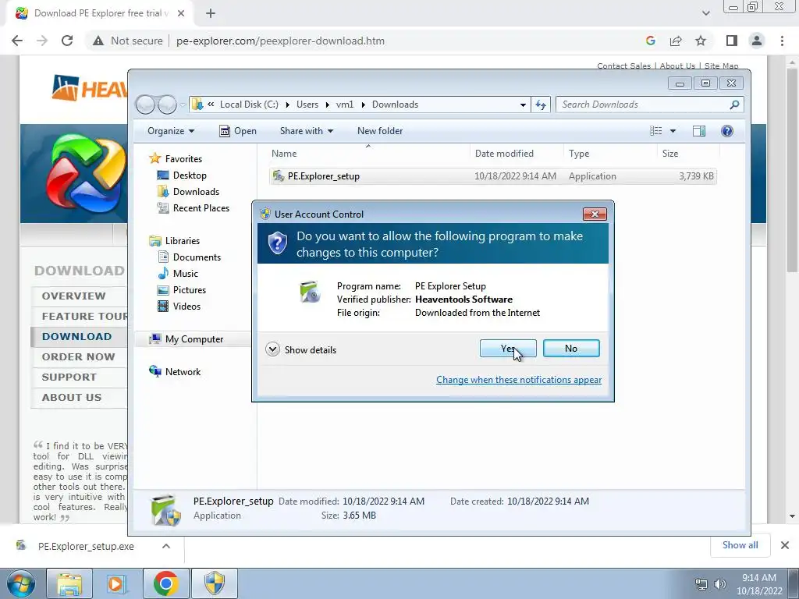Click Explorer forward navigation button
This screenshot has width=799, height=599.
(167, 105)
